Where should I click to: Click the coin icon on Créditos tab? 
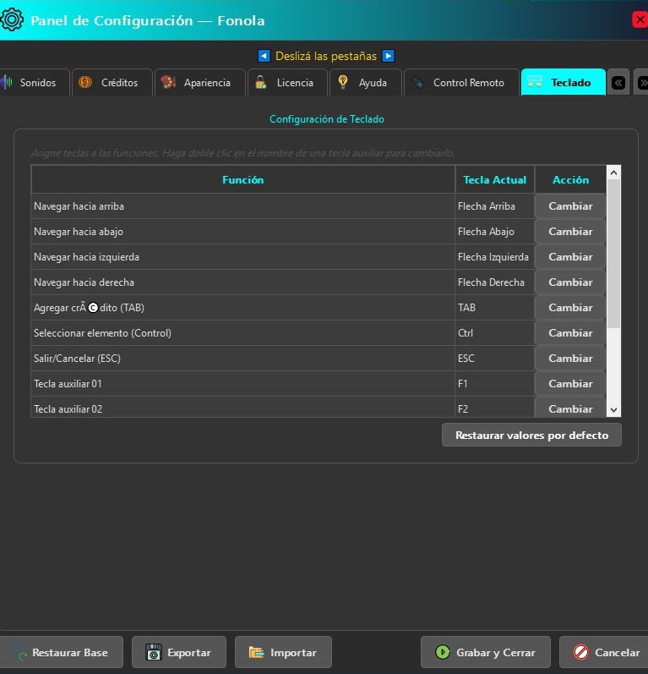point(85,82)
